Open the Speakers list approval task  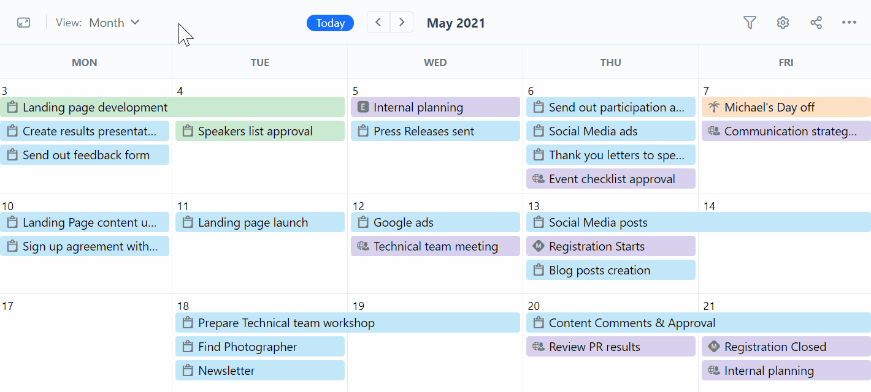coord(260,131)
